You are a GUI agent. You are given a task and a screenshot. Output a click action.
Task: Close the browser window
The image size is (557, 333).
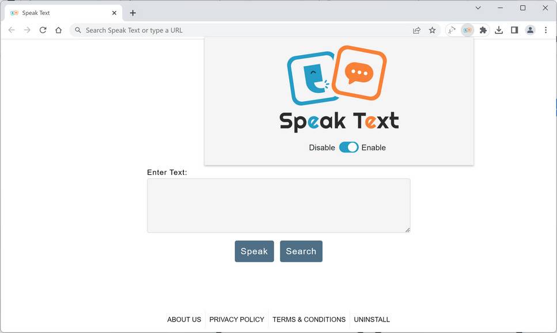pyautogui.click(x=545, y=8)
